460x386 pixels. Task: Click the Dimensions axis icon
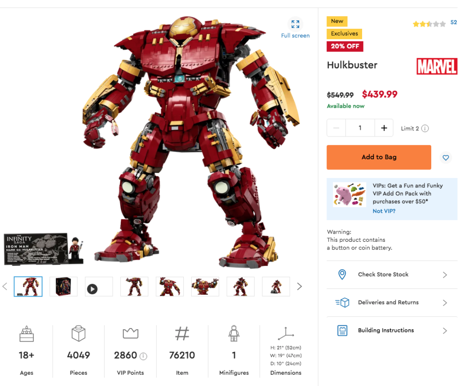286,333
